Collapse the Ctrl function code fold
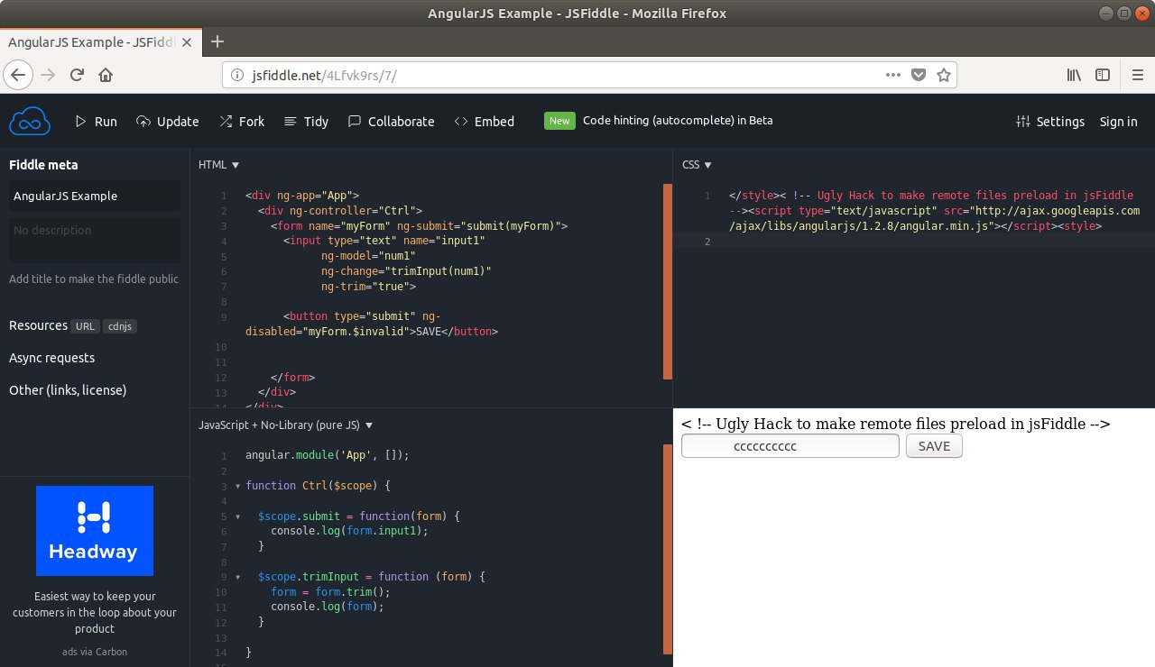This screenshot has height=667, width=1155. (237, 486)
